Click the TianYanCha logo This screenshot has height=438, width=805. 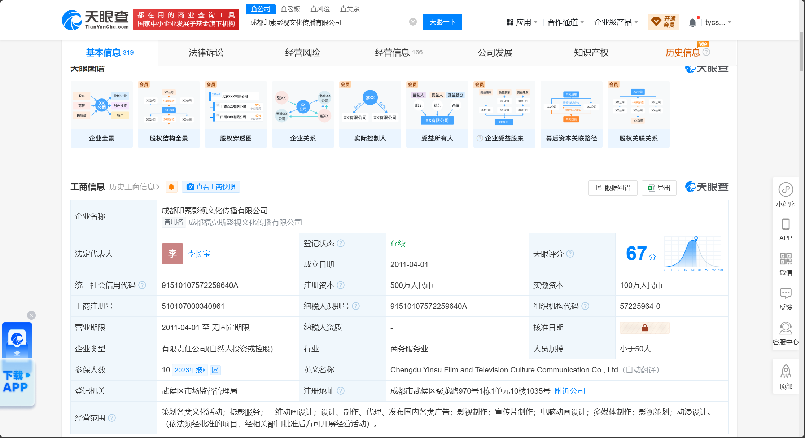[95, 20]
